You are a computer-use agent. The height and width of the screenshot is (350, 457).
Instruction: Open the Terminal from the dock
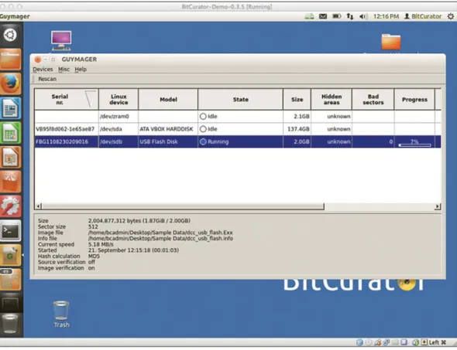[11, 231]
